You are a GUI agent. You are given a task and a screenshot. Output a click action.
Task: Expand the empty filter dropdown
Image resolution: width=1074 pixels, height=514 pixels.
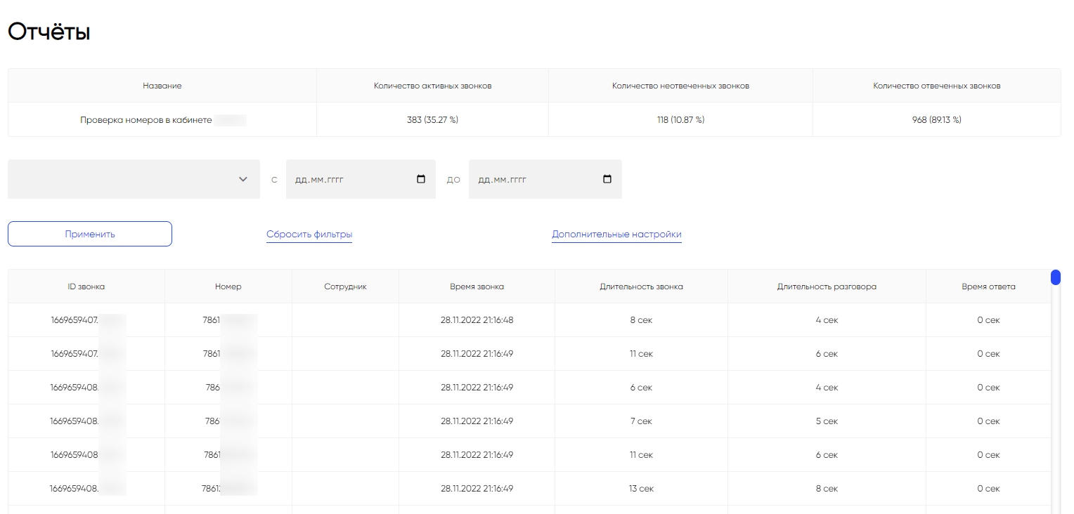pyautogui.click(x=134, y=179)
